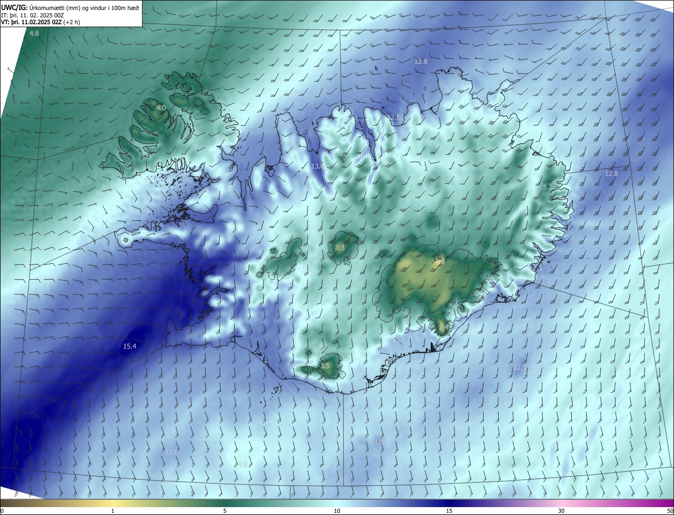
Task: Click the 2.4 value label
Action: 443,328
